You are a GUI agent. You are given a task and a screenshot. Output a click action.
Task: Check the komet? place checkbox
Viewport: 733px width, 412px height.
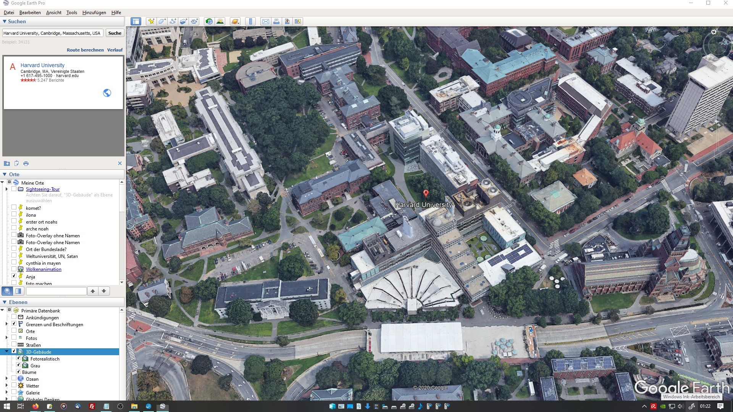(x=14, y=207)
